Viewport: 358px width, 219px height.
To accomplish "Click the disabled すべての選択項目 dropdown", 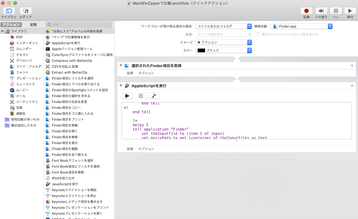I will [x=223, y=34].
